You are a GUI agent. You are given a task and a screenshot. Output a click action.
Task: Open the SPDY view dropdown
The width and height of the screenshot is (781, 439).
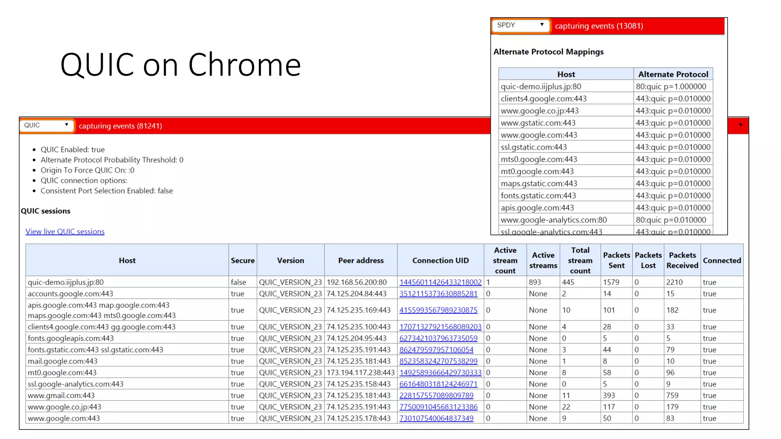(x=521, y=26)
